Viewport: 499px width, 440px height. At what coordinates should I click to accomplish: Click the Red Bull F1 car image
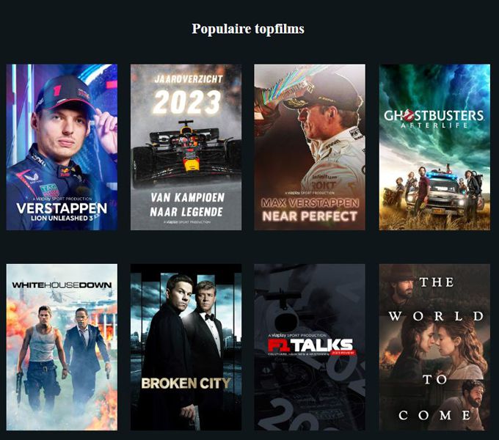pos(186,153)
